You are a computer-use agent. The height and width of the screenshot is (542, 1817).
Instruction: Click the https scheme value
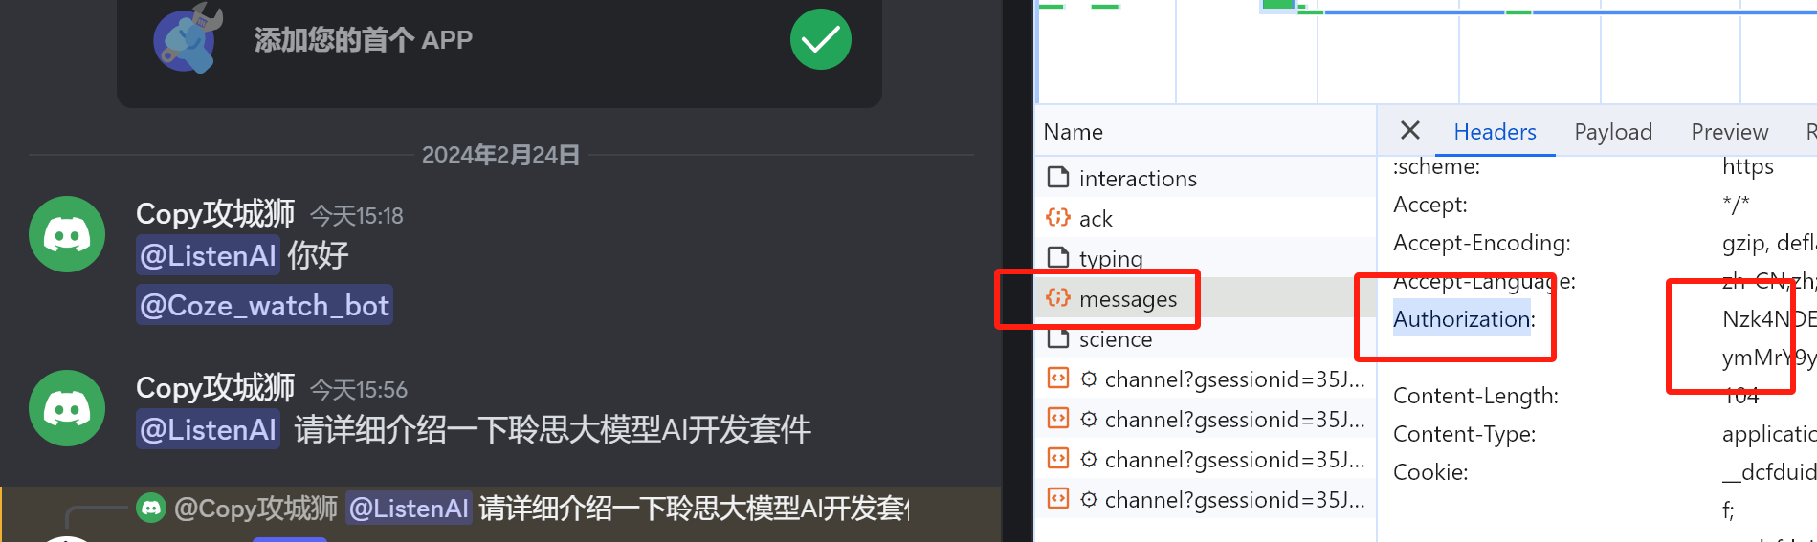1748,167
